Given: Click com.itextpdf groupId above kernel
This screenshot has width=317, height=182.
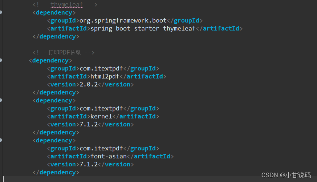Looking at the screenshot, I should [101, 108].
